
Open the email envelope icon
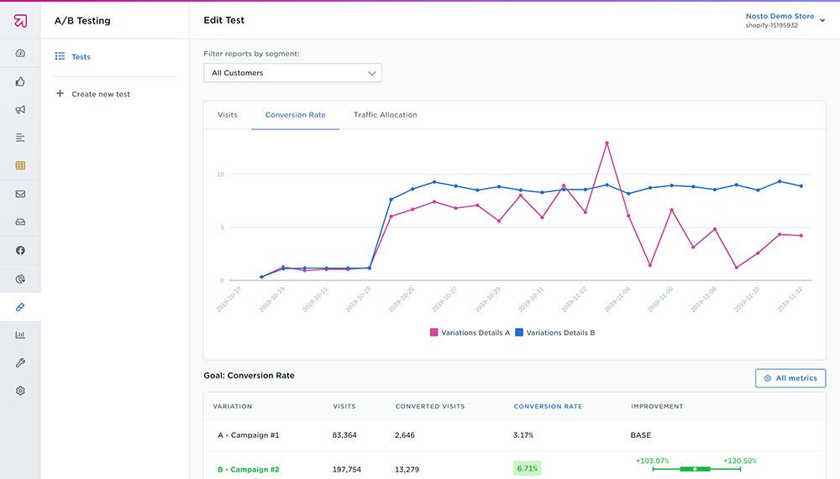[20, 194]
